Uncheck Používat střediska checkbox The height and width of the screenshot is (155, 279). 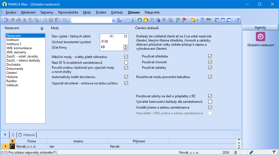210,56
